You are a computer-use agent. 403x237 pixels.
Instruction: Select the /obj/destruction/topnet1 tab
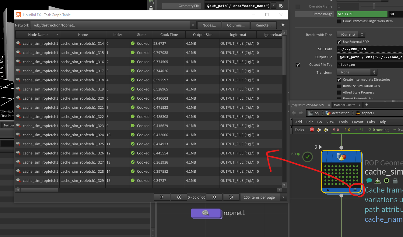[308, 105]
